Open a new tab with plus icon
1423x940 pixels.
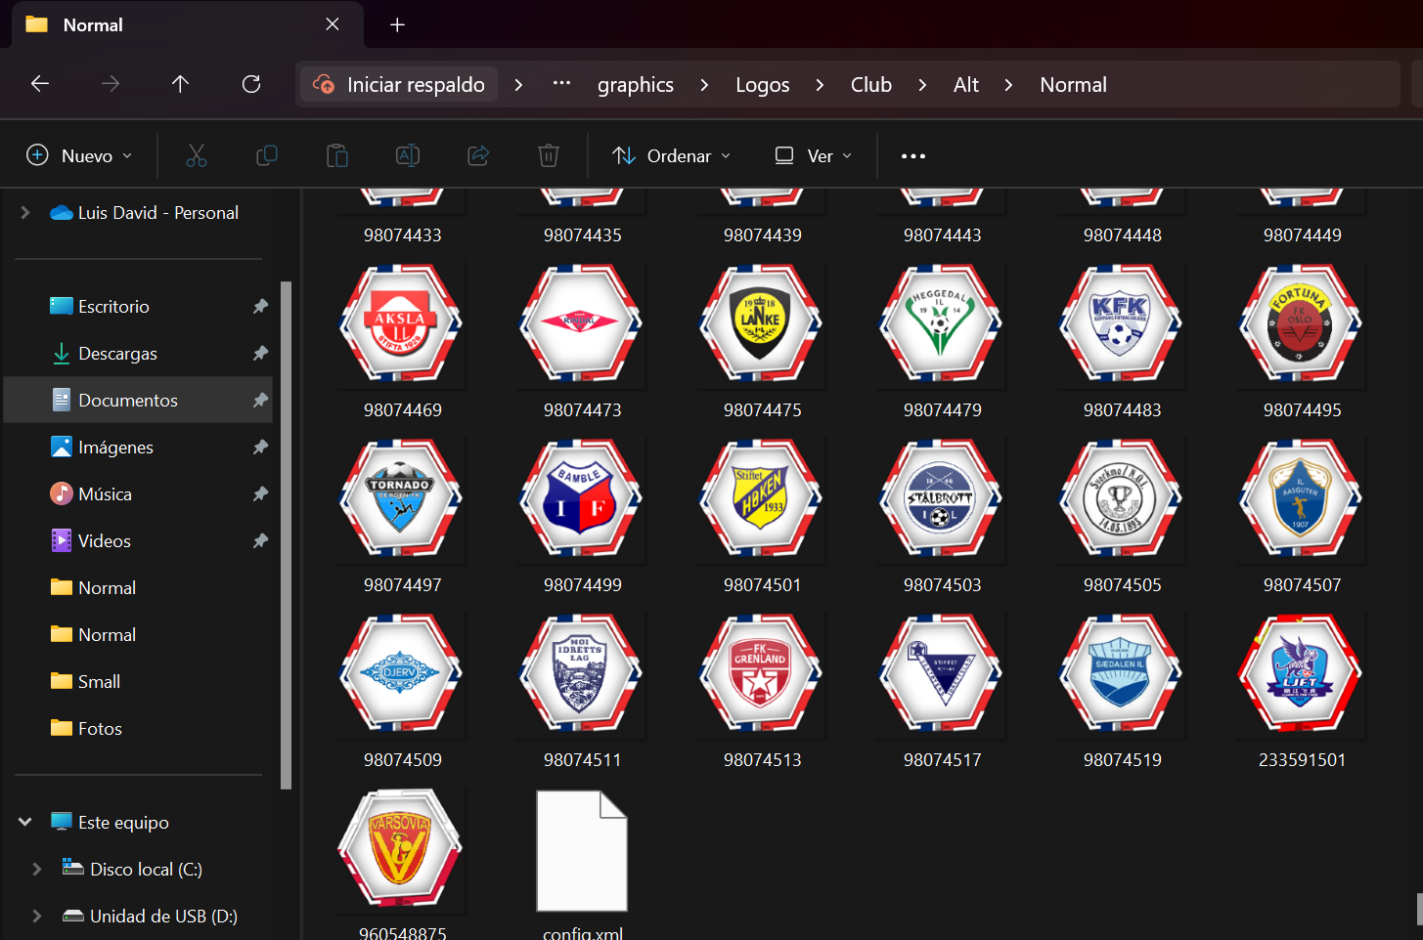coord(397,25)
